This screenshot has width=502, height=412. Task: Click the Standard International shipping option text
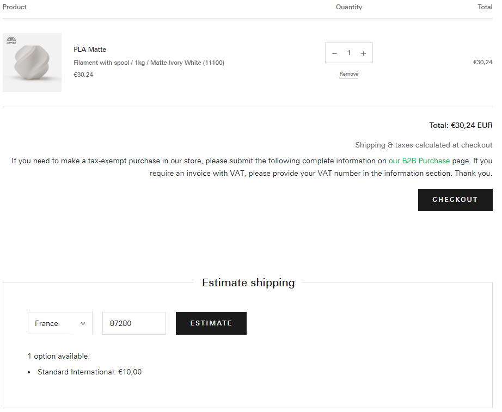[x=89, y=372]
